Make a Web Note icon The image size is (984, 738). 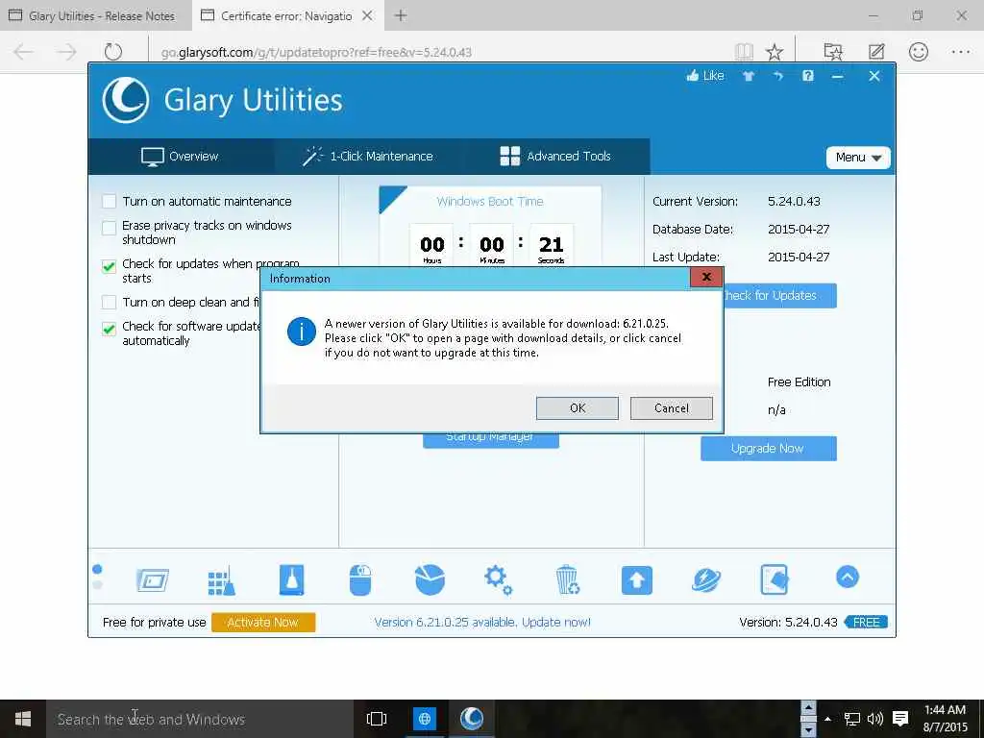coord(876,52)
